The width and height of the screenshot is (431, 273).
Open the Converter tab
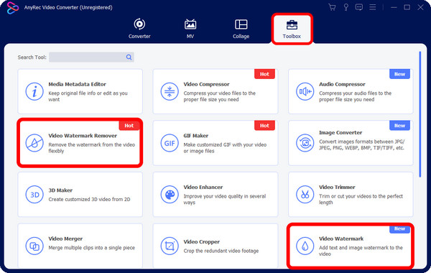point(139,29)
